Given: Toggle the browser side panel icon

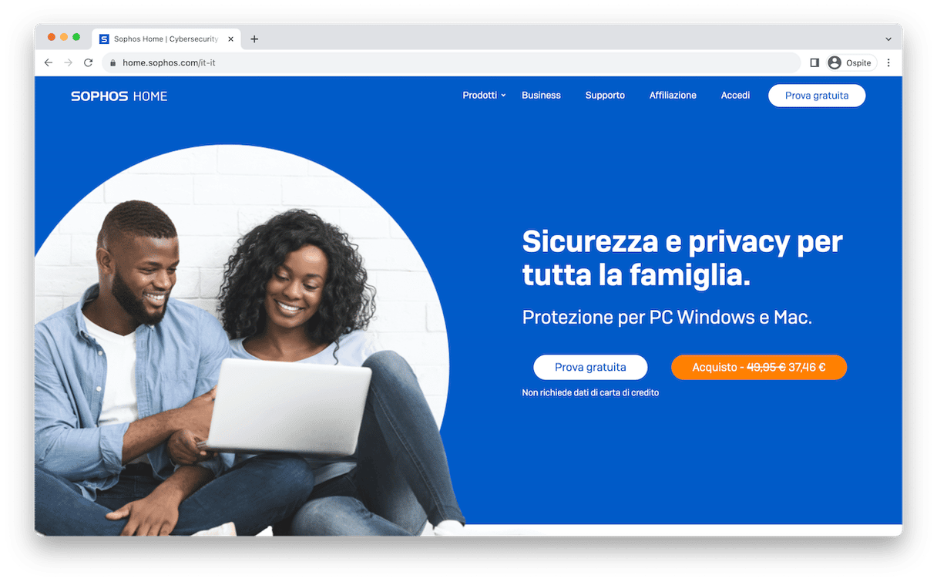Looking at the screenshot, I should (x=814, y=62).
